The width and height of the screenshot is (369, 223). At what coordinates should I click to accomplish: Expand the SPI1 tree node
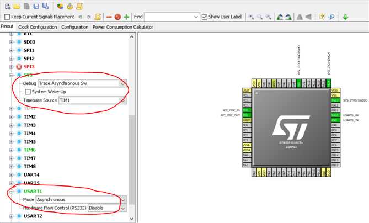[x=11, y=50]
